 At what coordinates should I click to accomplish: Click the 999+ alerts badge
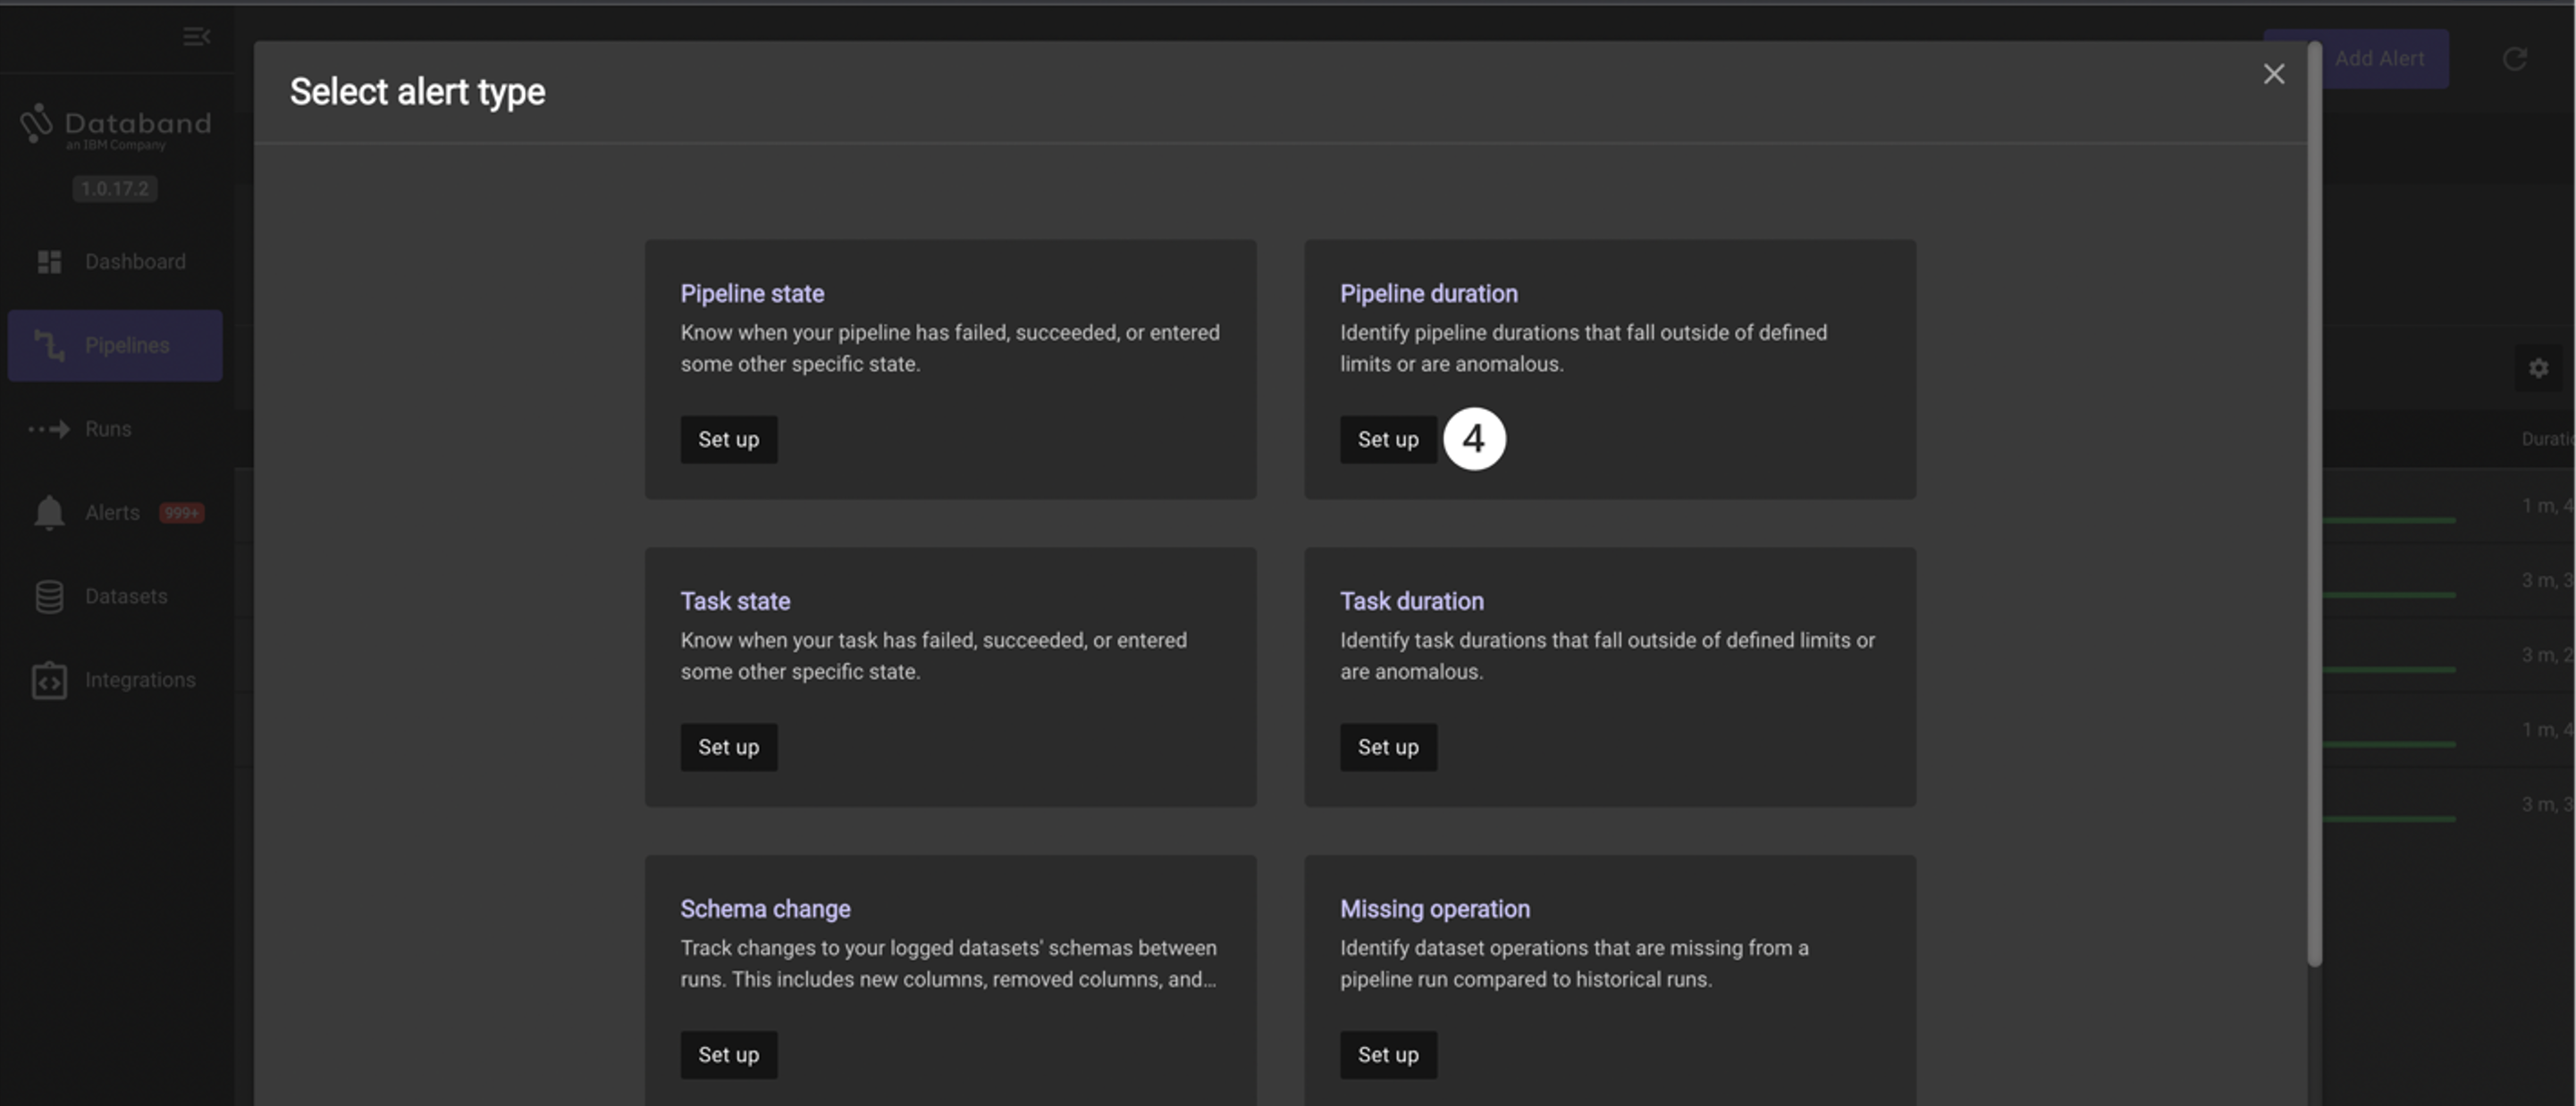click(x=182, y=513)
